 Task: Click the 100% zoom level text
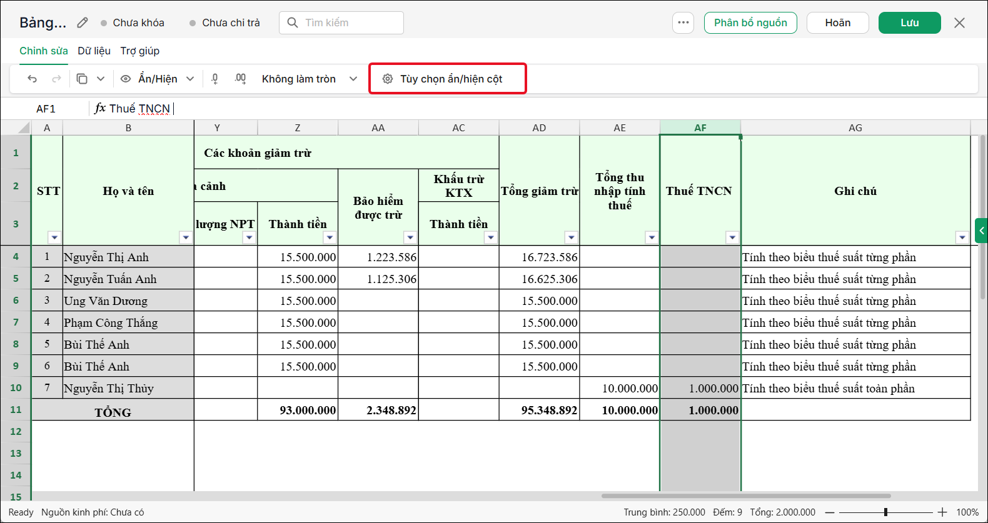967,512
